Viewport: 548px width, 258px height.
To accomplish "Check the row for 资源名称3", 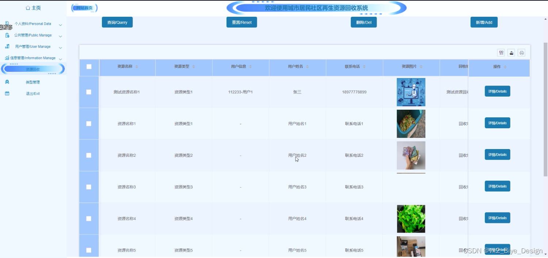I will tap(89, 187).
